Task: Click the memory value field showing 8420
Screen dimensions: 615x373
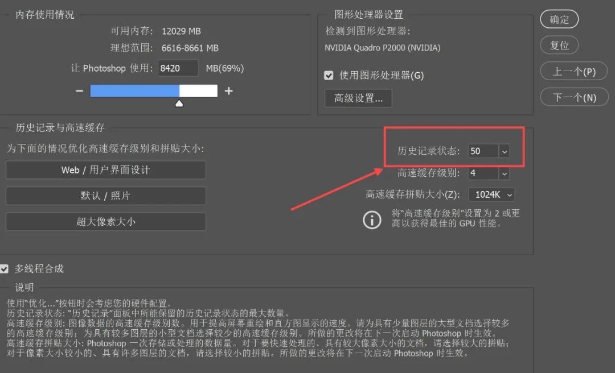Action: click(x=178, y=68)
